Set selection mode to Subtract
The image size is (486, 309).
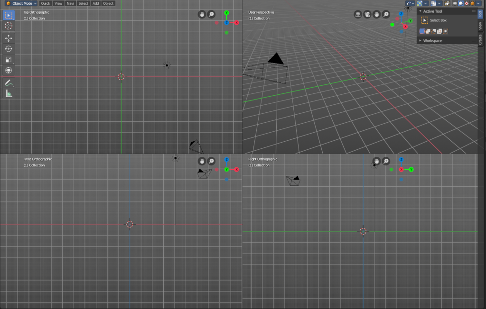tap(434, 31)
